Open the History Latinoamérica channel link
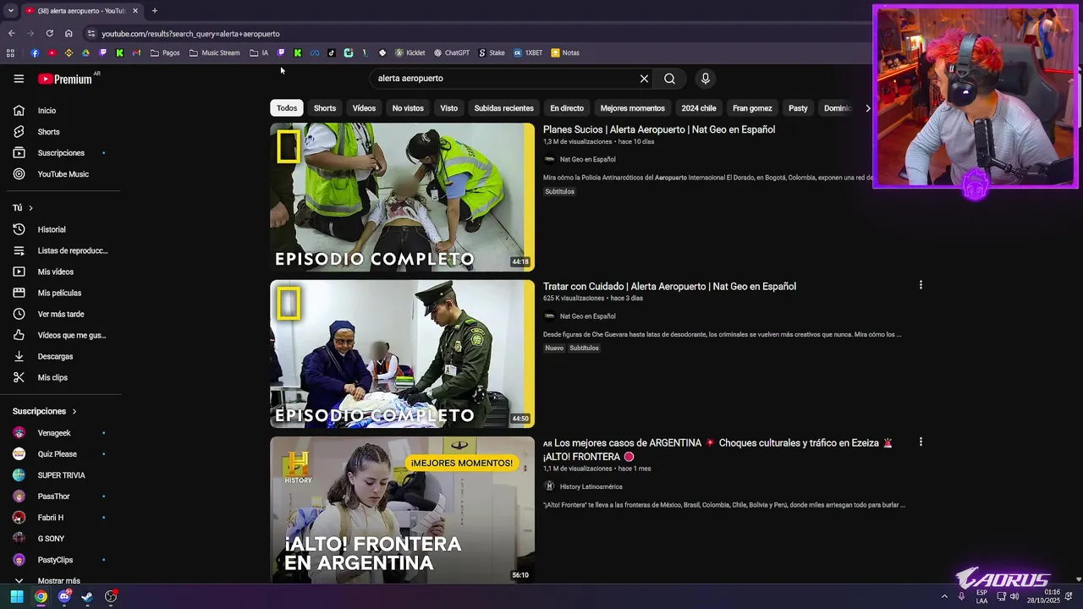Screen dimensions: 1083x609 tap(591, 486)
